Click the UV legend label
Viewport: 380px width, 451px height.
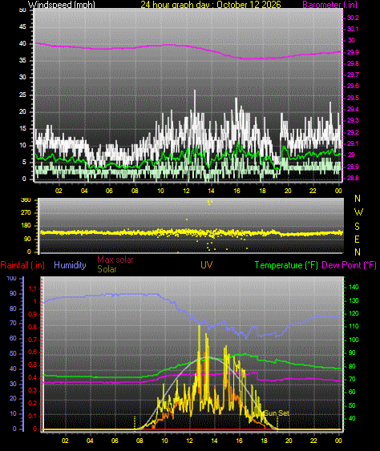(x=207, y=264)
